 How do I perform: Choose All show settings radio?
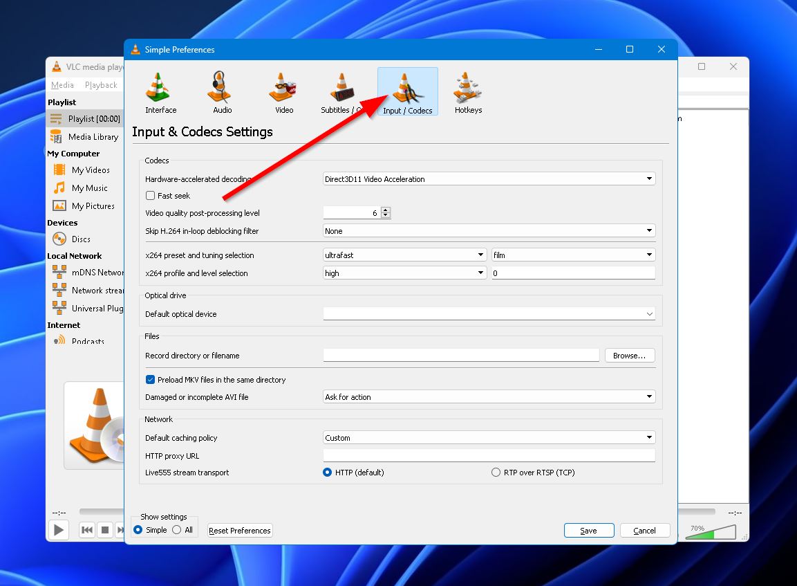[176, 529]
